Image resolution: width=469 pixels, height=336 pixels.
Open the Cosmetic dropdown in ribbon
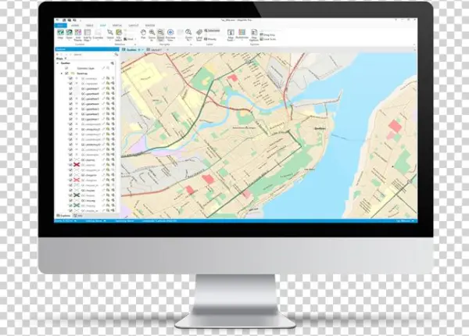(98, 34)
